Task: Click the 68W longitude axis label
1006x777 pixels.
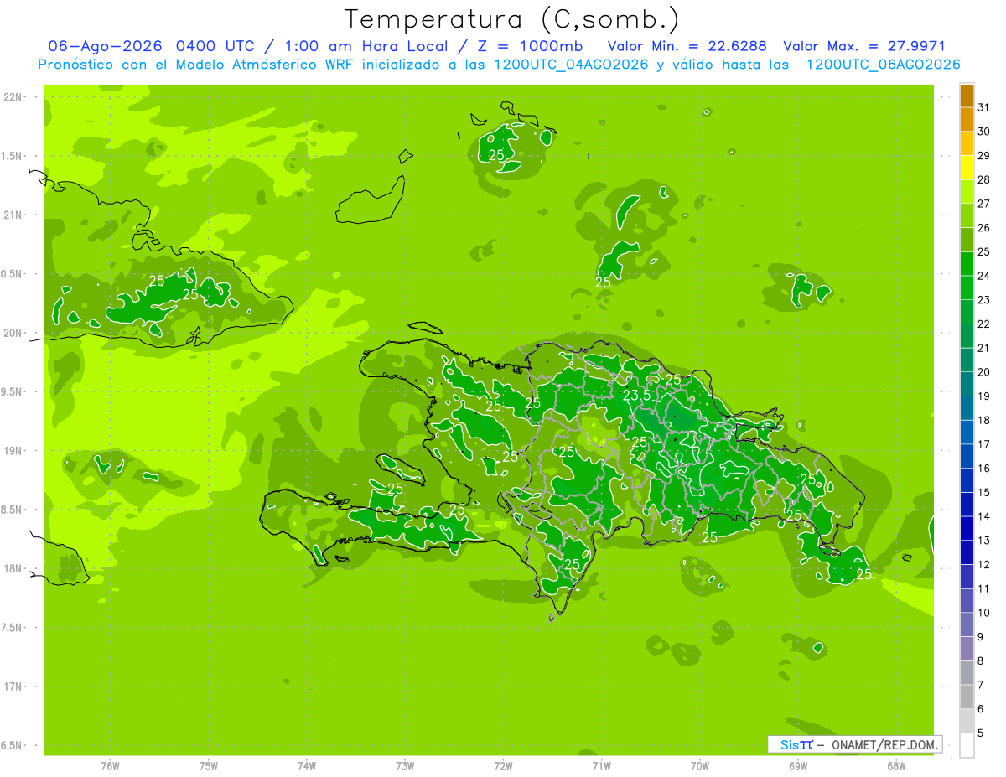Action: (x=896, y=766)
